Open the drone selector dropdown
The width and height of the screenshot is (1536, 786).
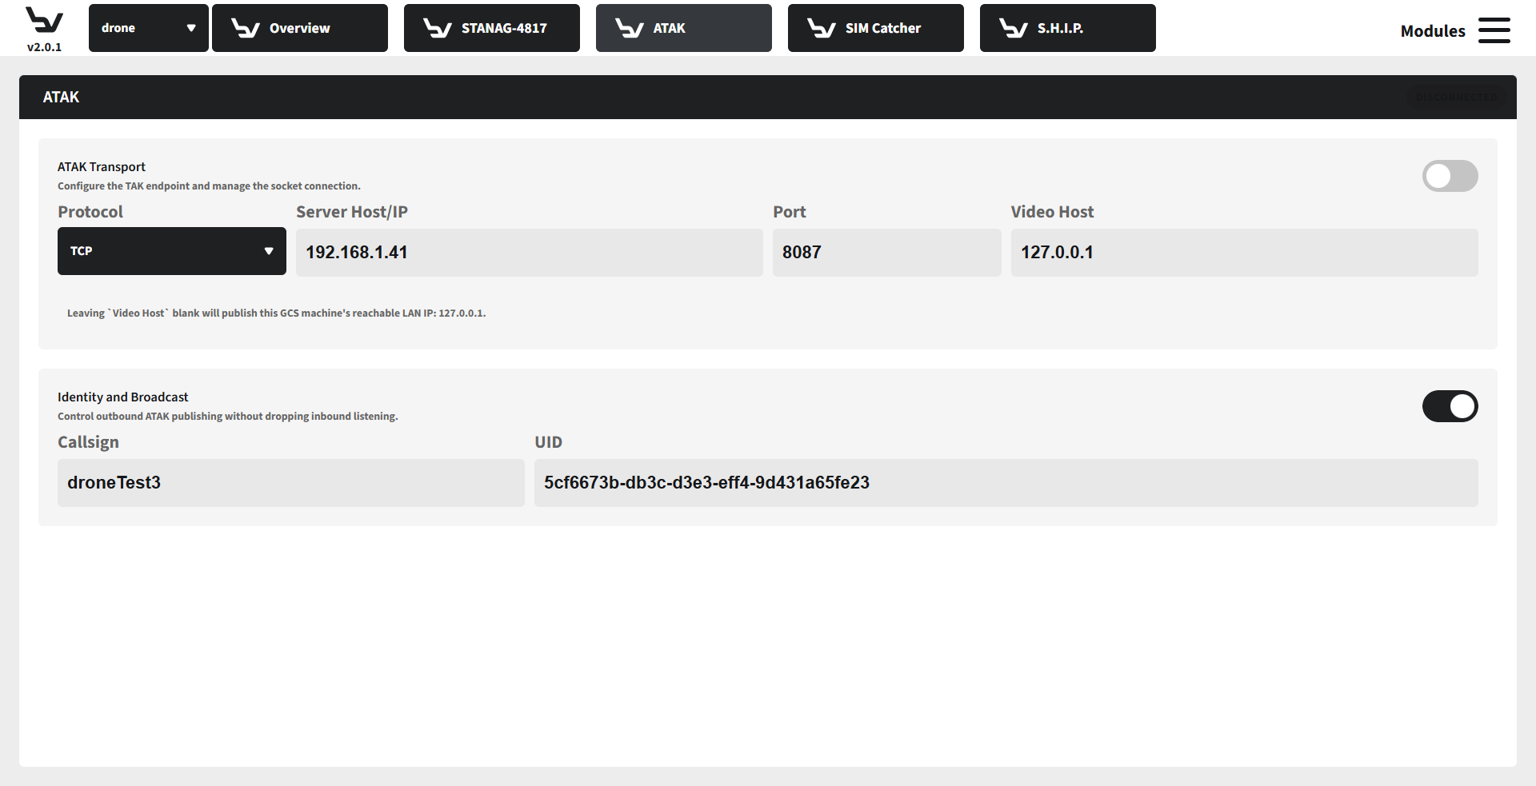click(x=148, y=28)
